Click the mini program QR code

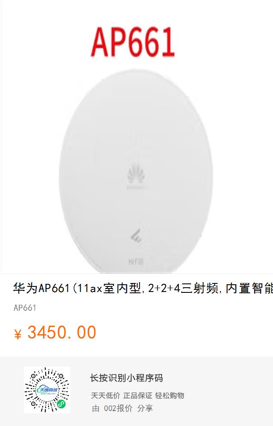47,390
